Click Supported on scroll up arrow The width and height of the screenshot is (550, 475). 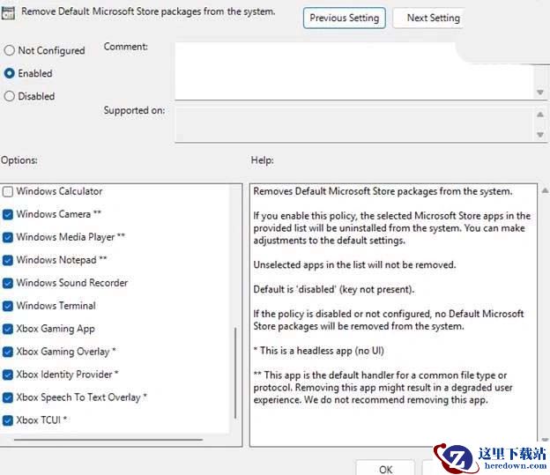540,115
